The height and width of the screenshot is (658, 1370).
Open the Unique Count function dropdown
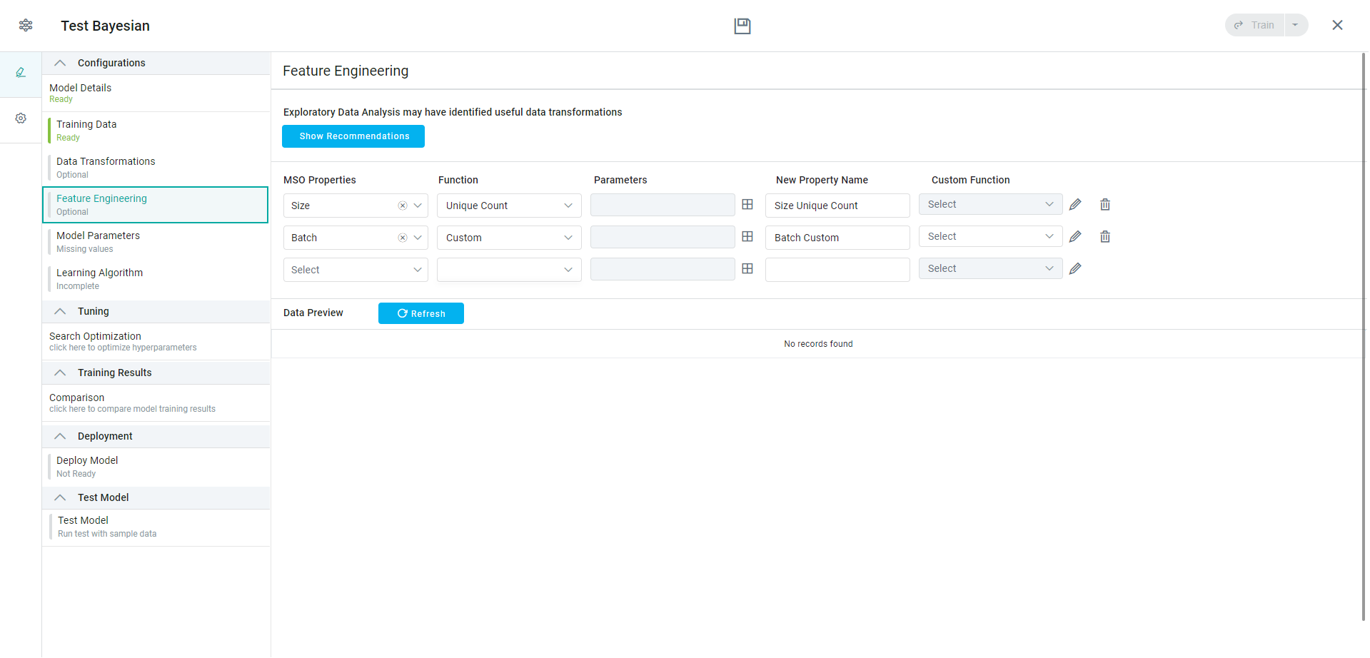click(509, 206)
